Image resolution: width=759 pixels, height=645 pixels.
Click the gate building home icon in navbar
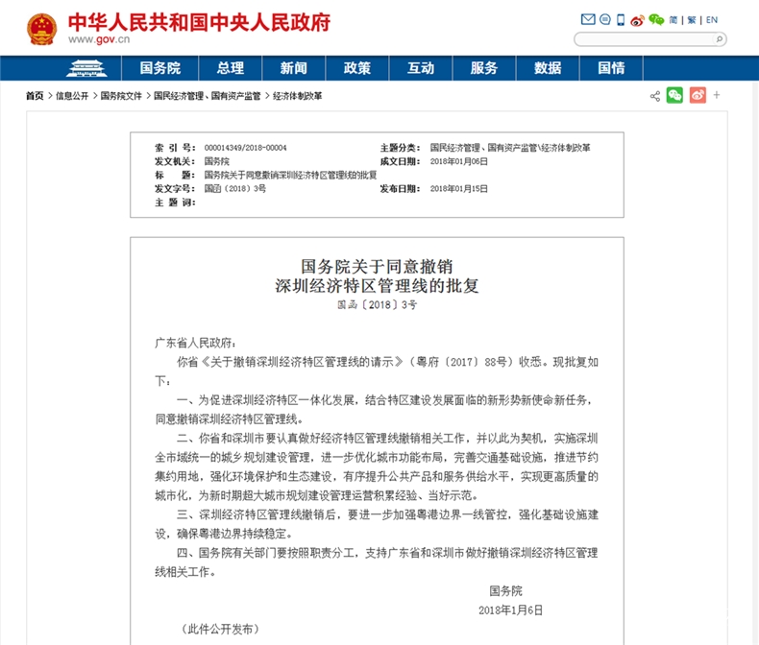86,68
